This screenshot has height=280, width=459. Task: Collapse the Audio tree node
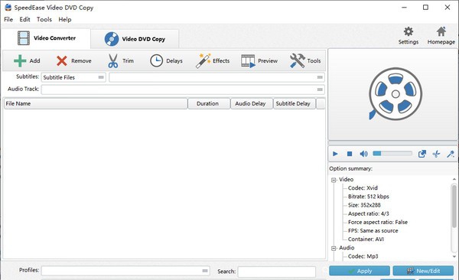click(x=334, y=249)
